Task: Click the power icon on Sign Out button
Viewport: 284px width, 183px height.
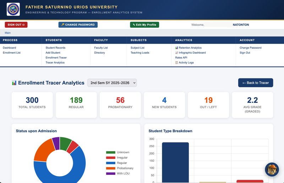Action: [23, 25]
